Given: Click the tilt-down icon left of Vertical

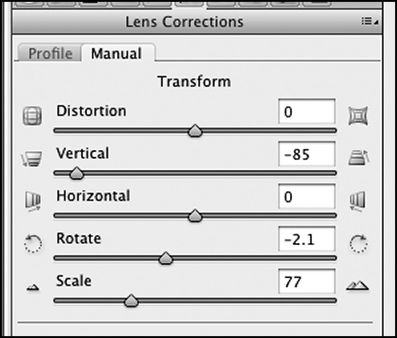Looking at the screenshot, I should (x=32, y=159).
